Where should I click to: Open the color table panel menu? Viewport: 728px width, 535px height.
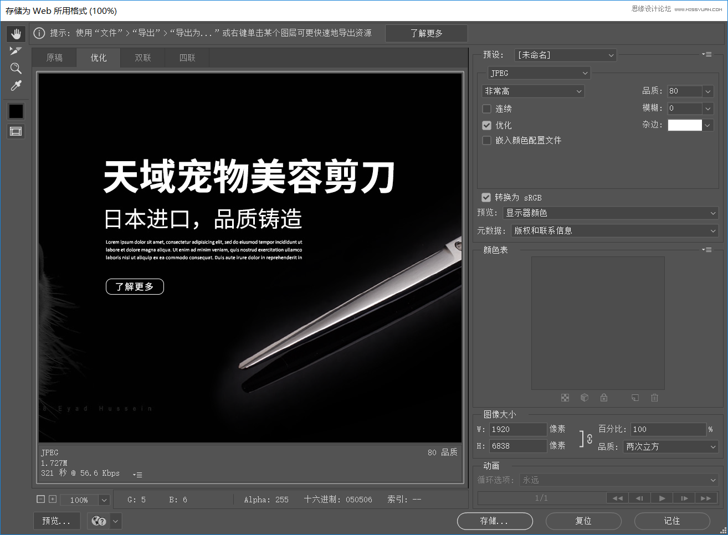(706, 250)
